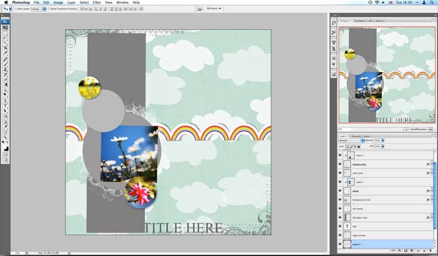Open the Filter menu
This screenshot has width=438, height=256.
(97, 2)
